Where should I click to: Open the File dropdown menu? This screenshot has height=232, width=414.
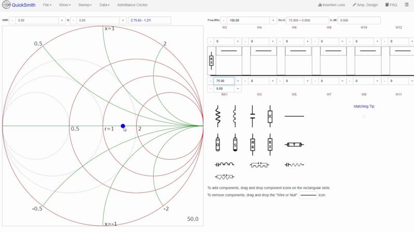[x=47, y=5]
